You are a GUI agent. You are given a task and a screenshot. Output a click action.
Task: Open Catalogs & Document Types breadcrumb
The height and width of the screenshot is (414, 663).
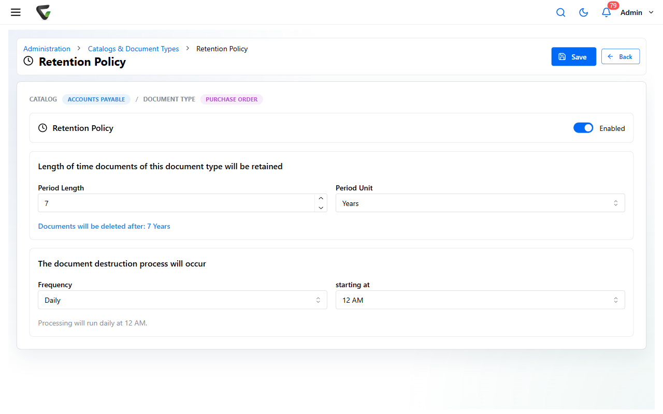(133, 49)
